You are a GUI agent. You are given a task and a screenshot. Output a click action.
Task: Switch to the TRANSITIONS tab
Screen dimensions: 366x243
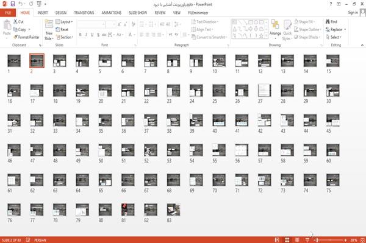pos(84,13)
